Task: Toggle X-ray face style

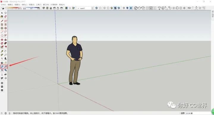Action: point(96,8)
